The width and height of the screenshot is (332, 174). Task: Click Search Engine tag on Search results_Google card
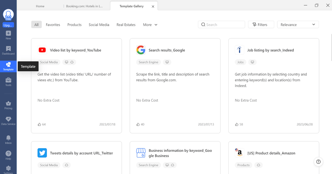tap(148, 62)
